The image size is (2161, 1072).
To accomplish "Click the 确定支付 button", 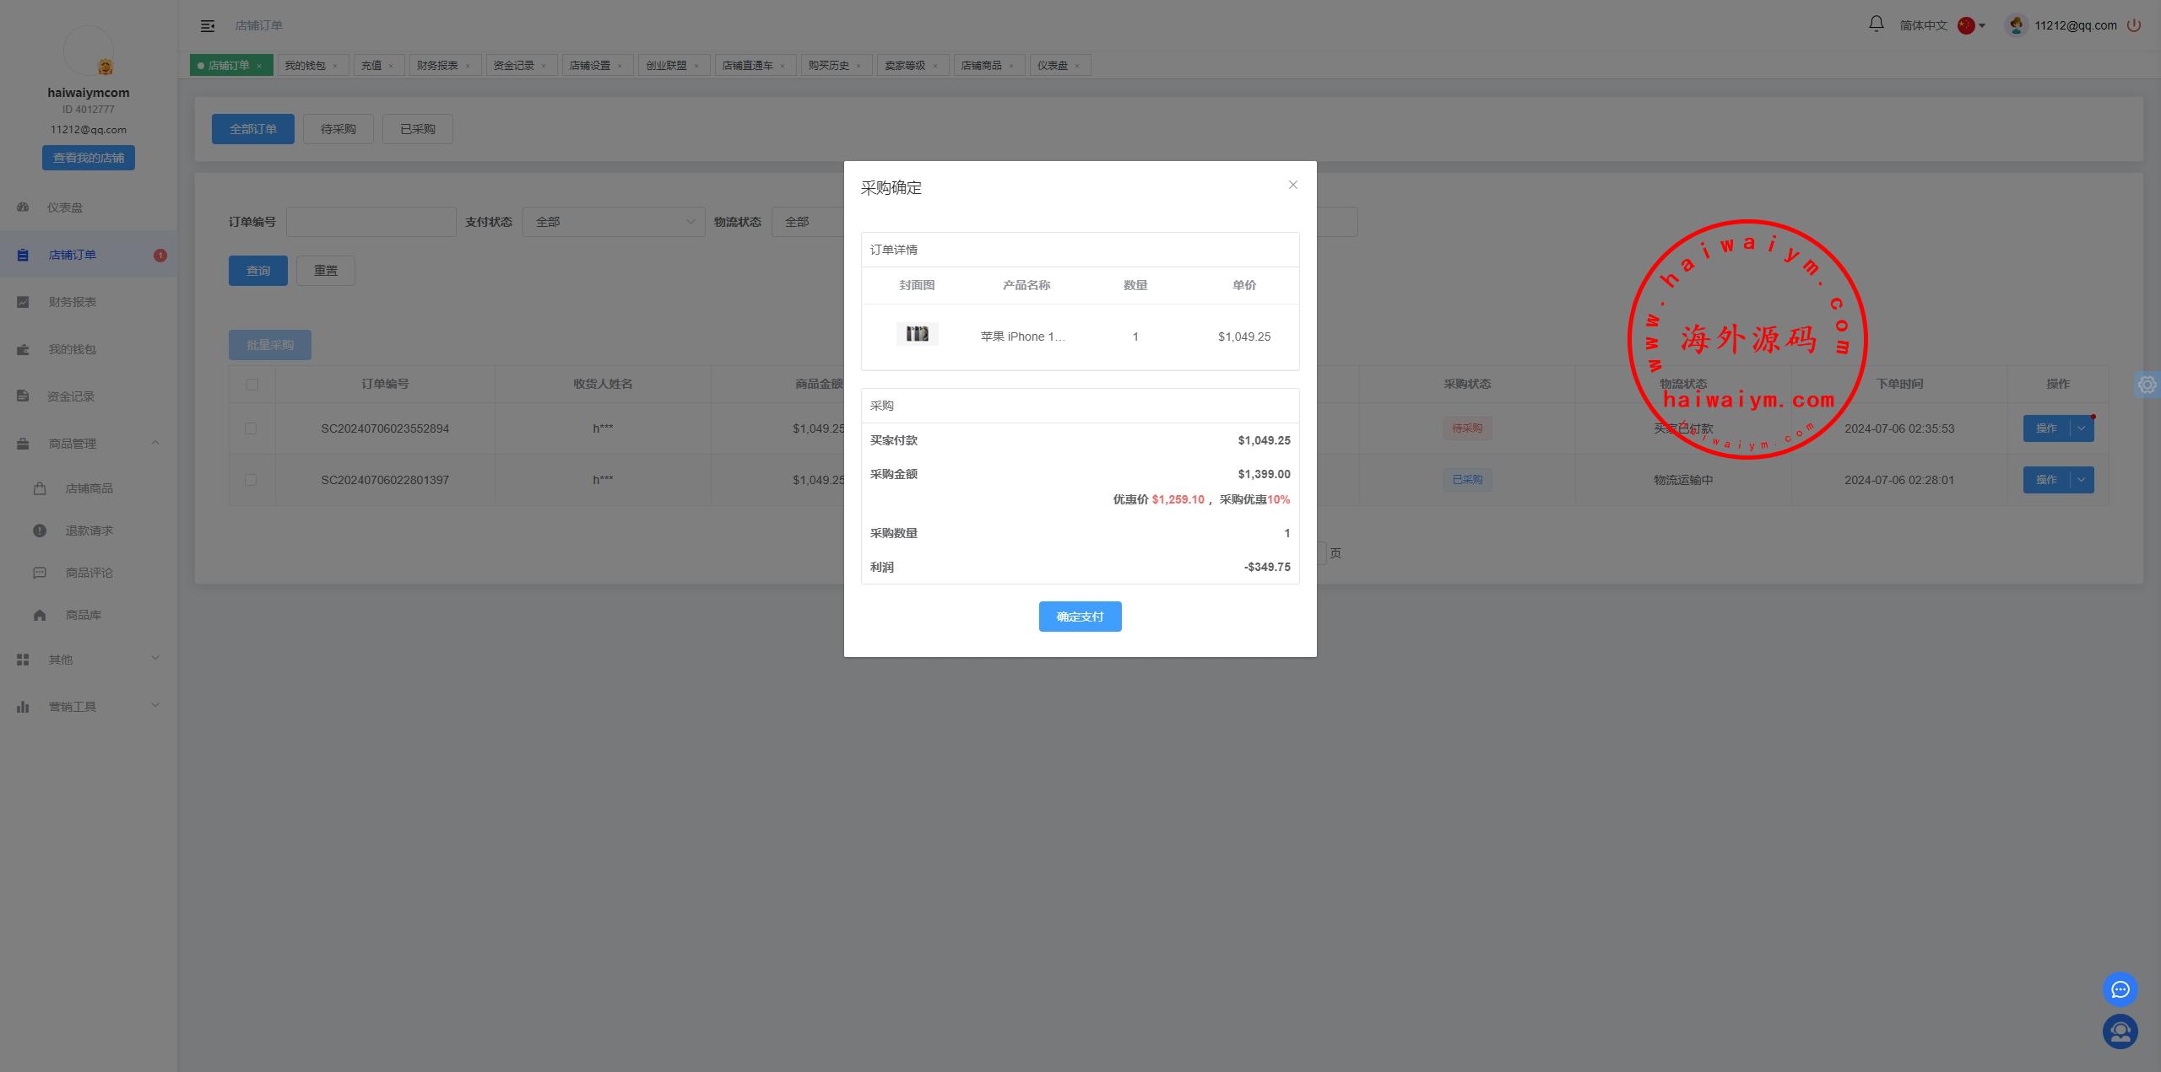I will [1080, 617].
